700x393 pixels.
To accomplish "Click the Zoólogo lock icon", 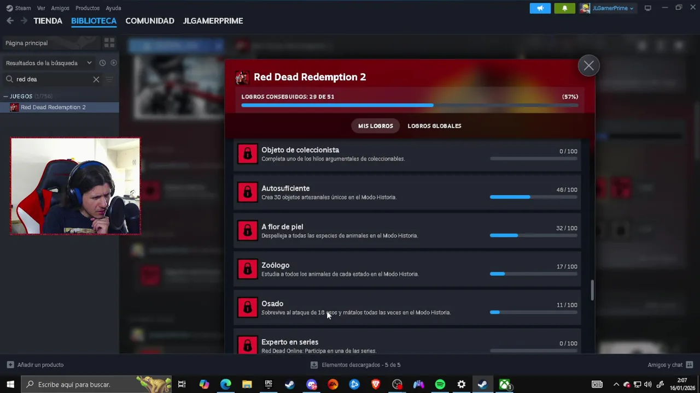I will (x=247, y=269).
